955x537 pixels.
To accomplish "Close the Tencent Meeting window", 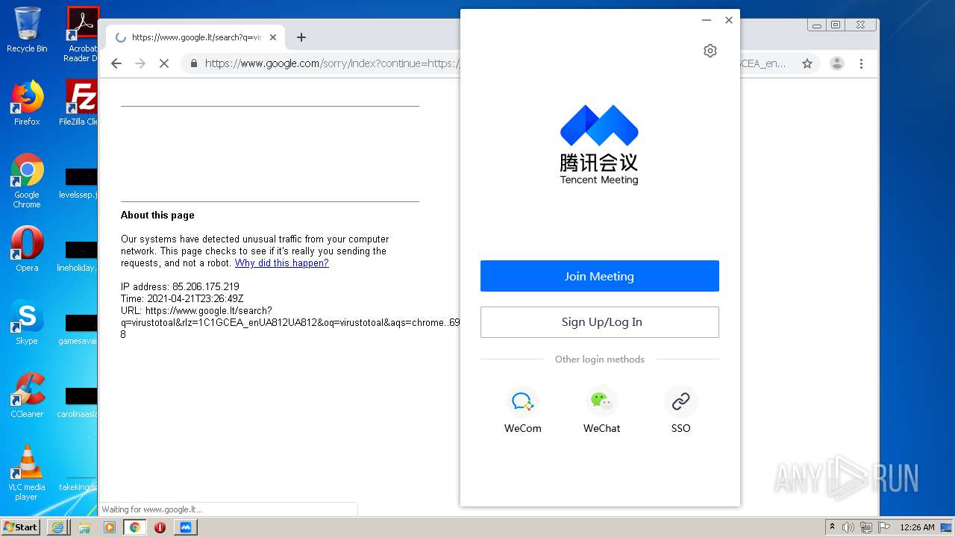I will click(x=729, y=20).
